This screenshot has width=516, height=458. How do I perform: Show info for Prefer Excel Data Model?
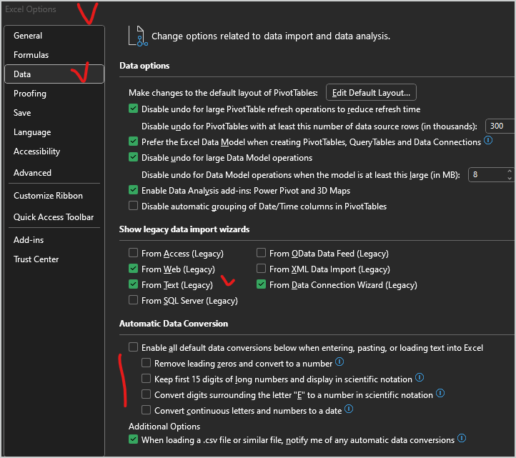point(488,141)
